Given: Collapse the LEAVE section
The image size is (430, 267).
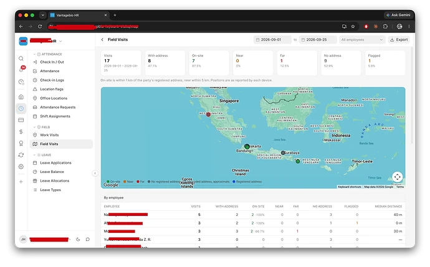Looking at the screenshot, I should pos(34,155).
